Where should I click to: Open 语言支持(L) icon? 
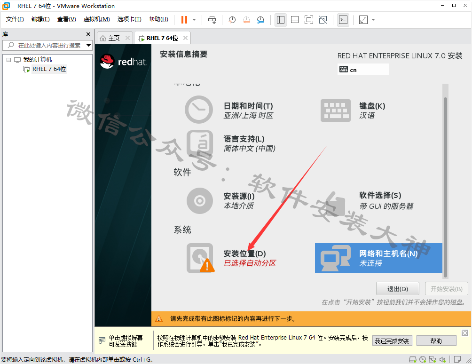(200, 143)
